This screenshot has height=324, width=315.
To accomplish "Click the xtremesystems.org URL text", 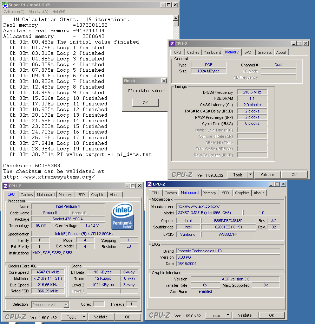I will click(49, 177).
